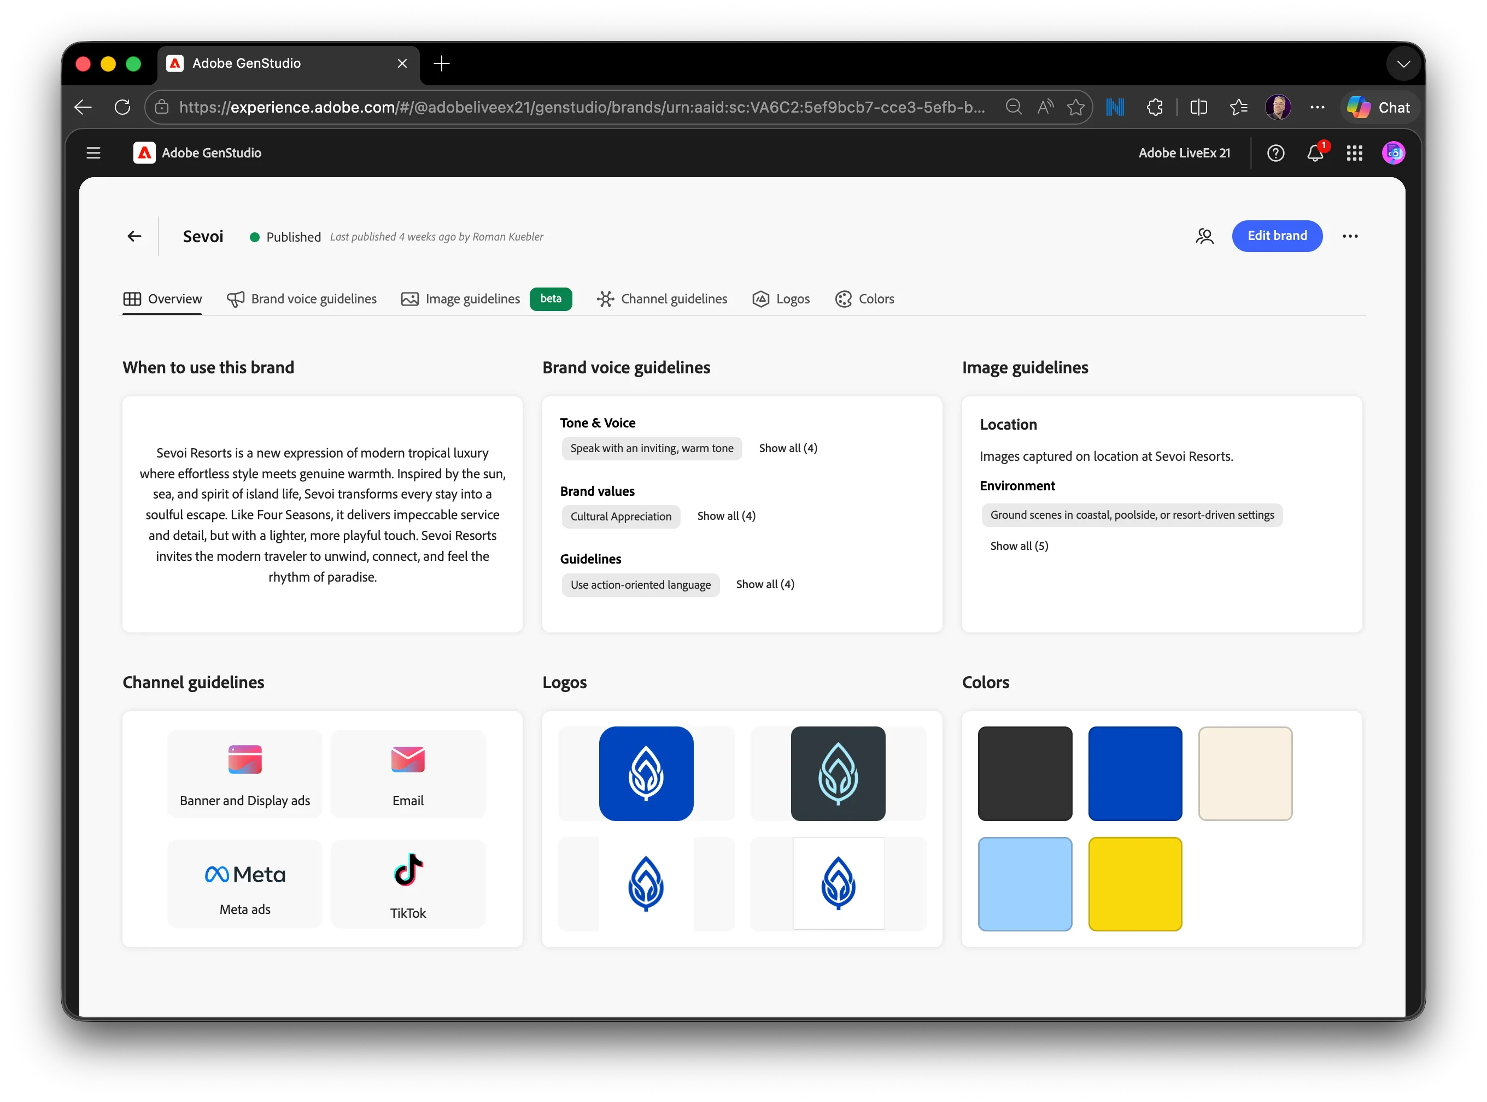This screenshot has height=1102, width=1487.
Task: Open Banner and Display ads channel
Action: [x=245, y=774]
